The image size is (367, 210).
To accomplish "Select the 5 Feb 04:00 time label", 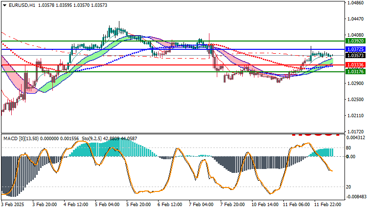I will (107, 205).
